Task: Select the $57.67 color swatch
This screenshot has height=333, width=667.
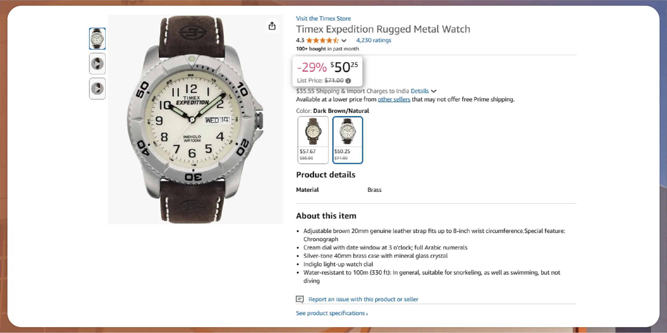Action: (313, 140)
